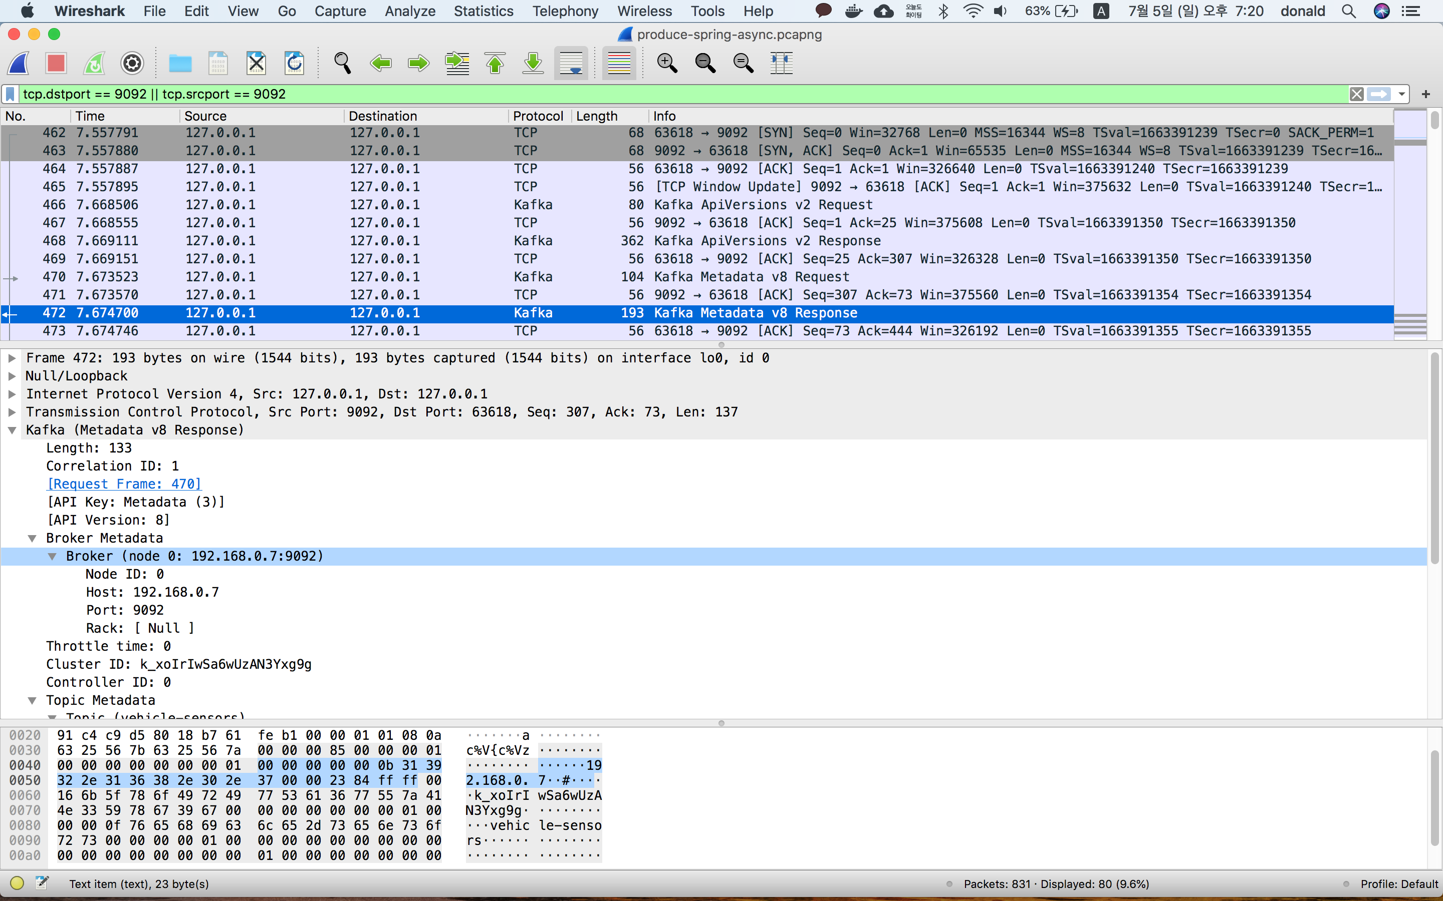Image resolution: width=1443 pixels, height=901 pixels.
Task: Expand the Frame 472 tree row
Action: [12, 358]
